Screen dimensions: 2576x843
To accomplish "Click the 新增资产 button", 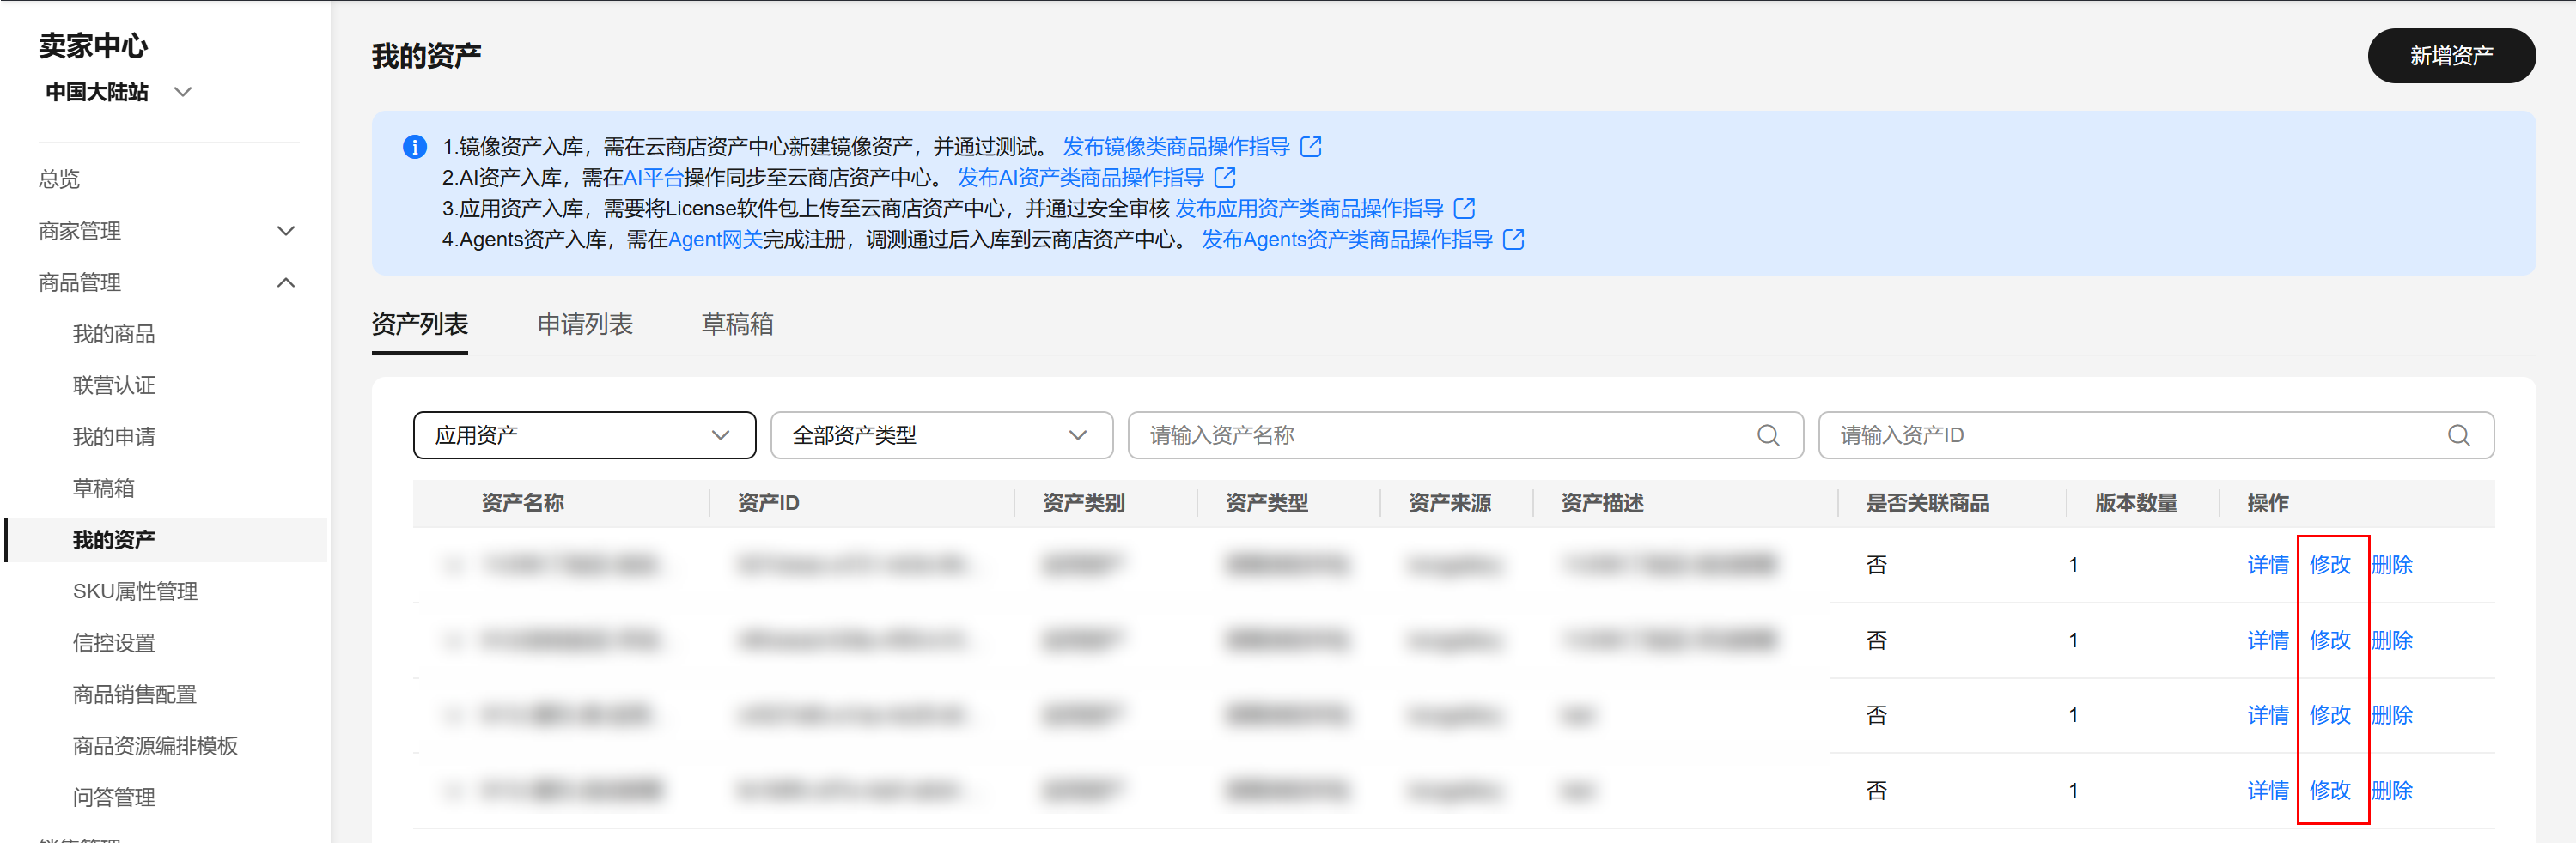I will [x=2450, y=56].
